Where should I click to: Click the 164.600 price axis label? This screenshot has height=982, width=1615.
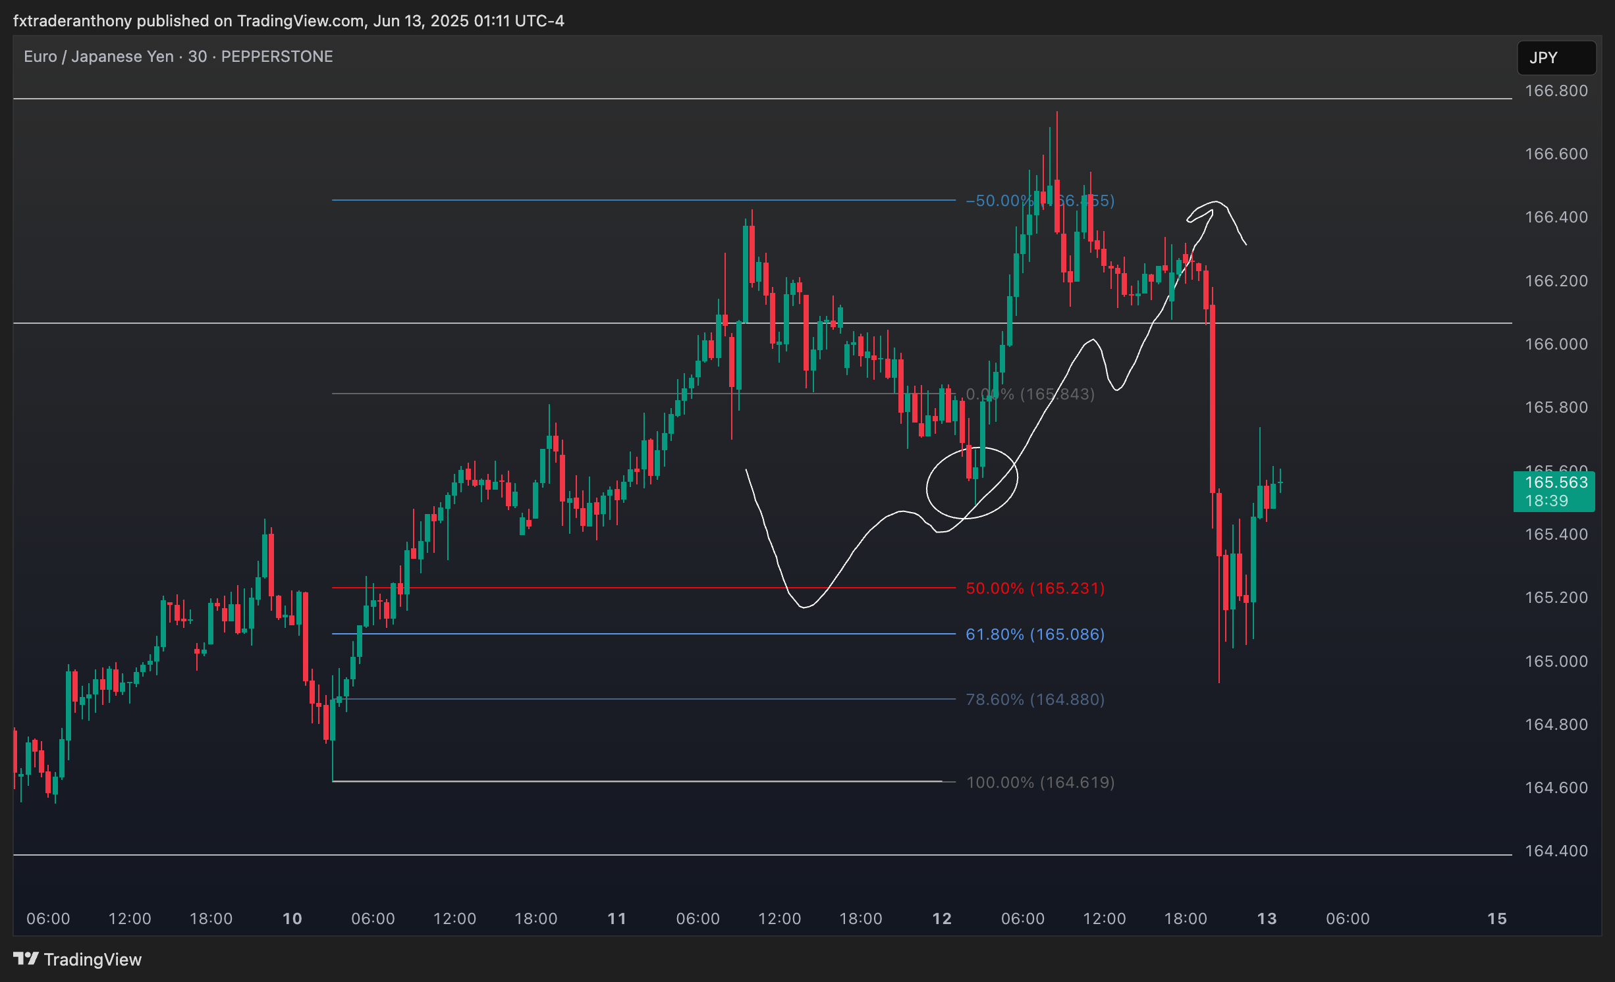pyautogui.click(x=1556, y=788)
